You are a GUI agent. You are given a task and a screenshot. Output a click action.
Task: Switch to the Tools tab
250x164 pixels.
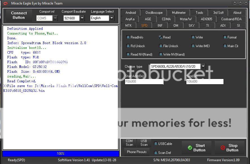(x=199, y=13)
